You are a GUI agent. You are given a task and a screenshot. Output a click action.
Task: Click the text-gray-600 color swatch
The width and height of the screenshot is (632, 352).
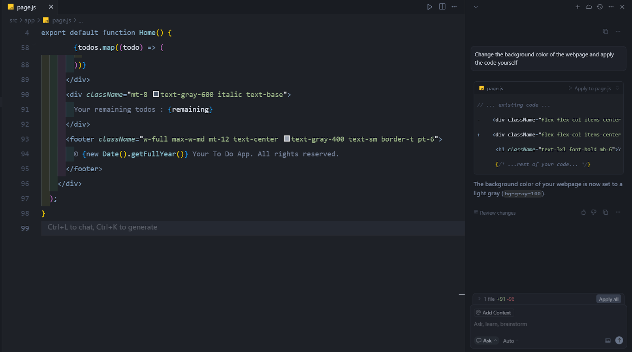pyautogui.click(x=156, y=94)
